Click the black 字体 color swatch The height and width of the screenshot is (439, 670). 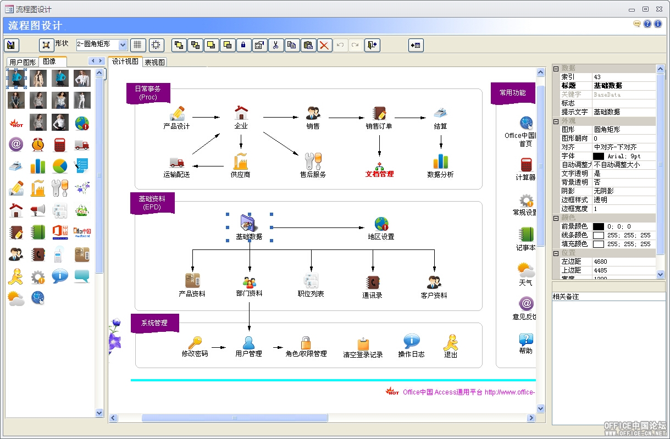point(599,156)
